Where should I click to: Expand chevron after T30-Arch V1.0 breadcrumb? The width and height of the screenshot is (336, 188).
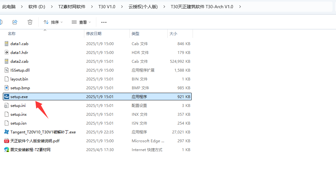tap(240, 7)
